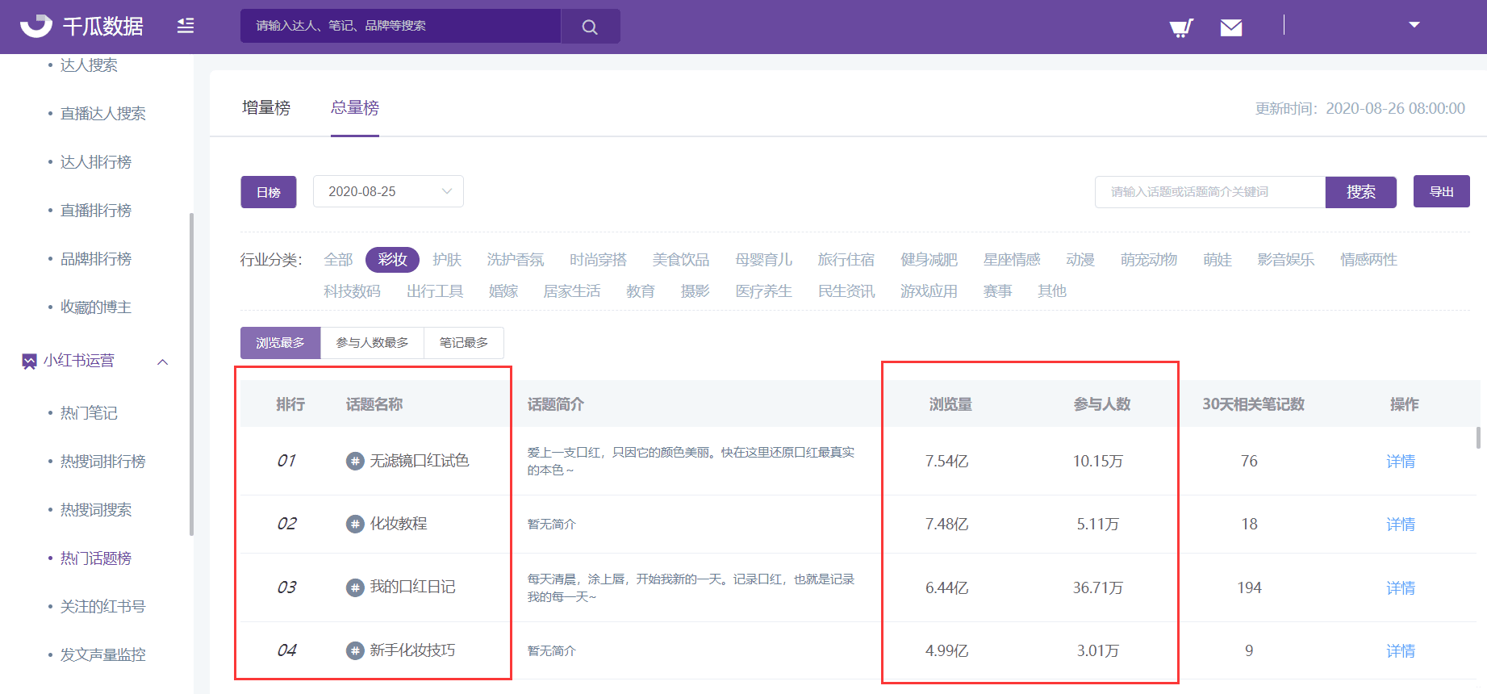Open 热搜词排行榜 in the sidebar

tap(103, 462)
